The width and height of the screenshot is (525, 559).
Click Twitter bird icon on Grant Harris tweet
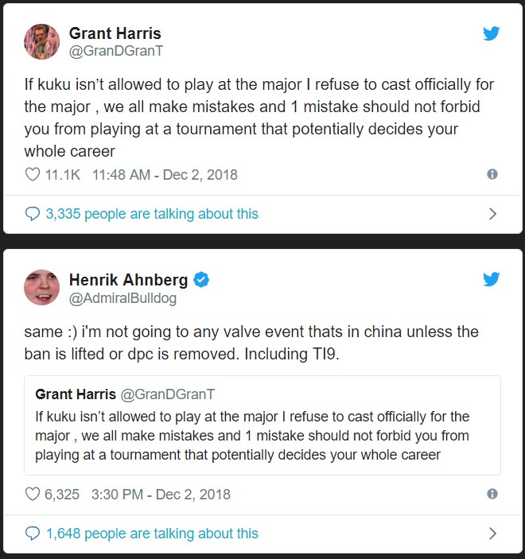[492, 33]
